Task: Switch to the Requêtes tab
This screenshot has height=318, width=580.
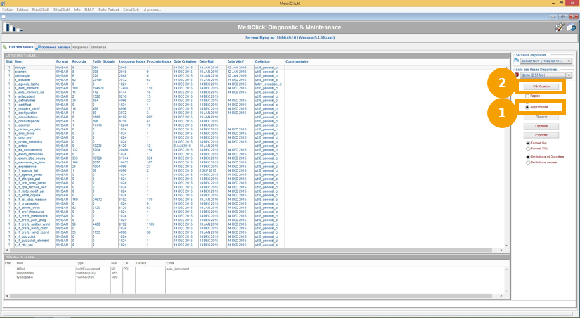Action: (x=81, y=47)
